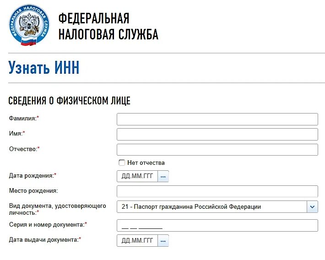Click the Фамилия field label
325x260 pixels.
click(x=23, y=118)
